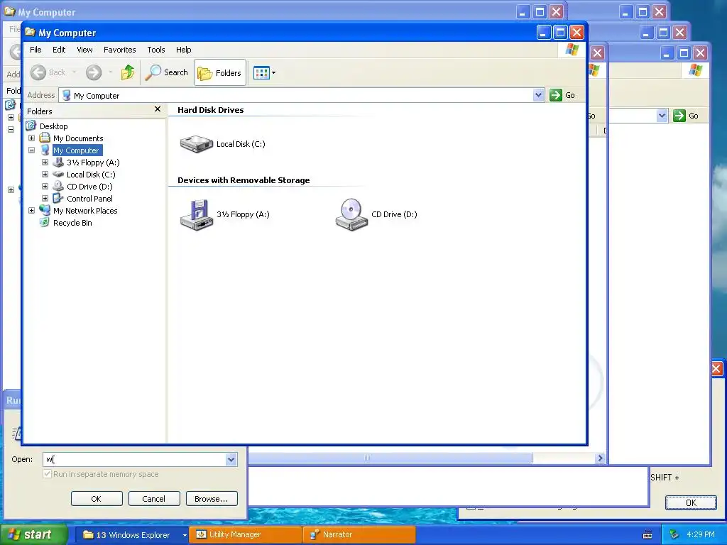This screenshot has width=727, height=545.
Task: Click horizontal scrollbar thumb in background window
Action: point(390,458)
